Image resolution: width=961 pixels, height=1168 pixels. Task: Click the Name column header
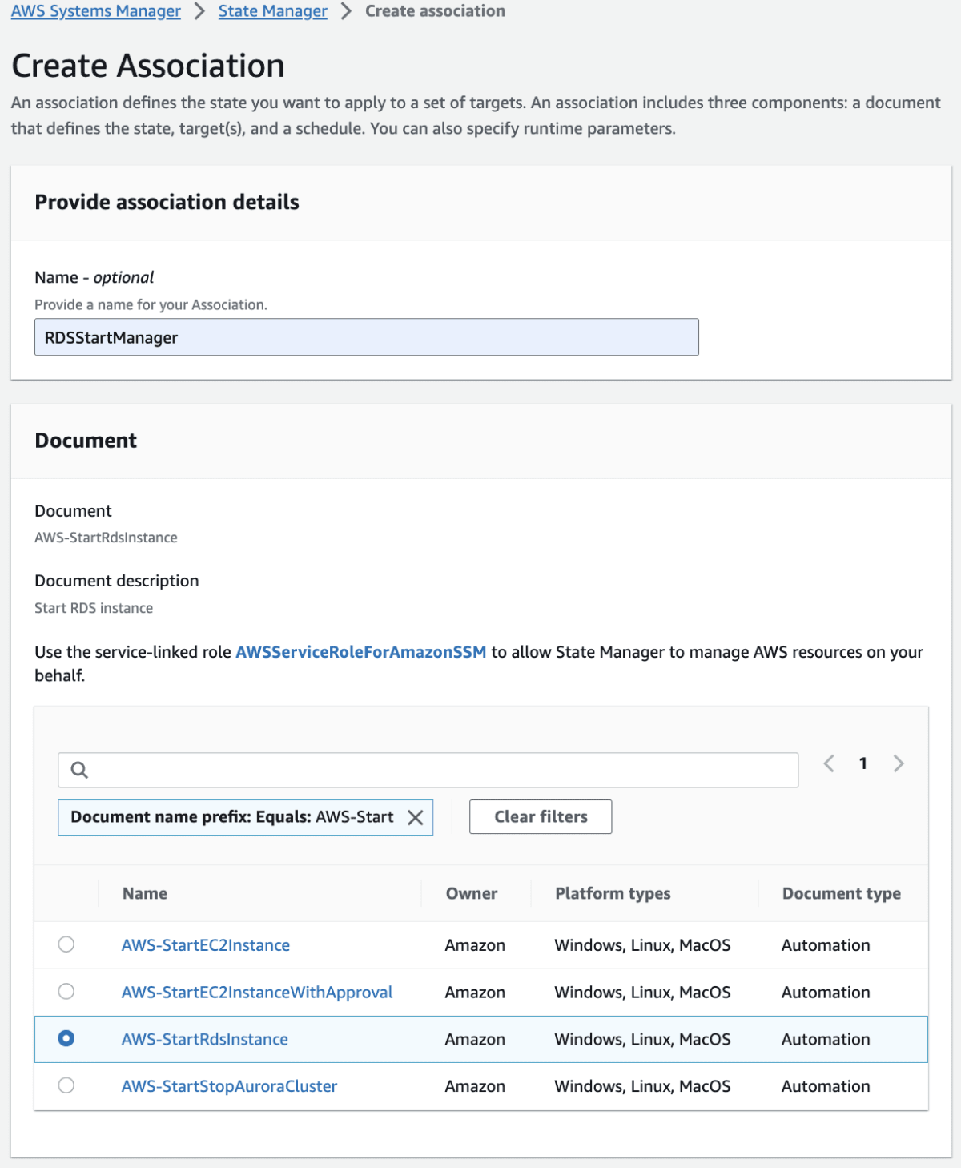(145, 893)
